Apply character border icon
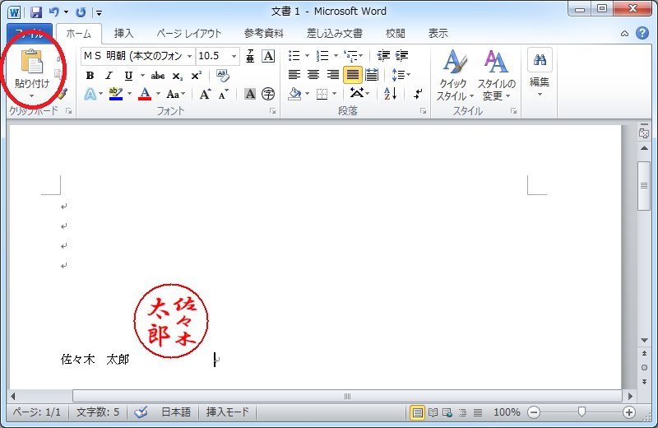 click(x=268, y=56)
